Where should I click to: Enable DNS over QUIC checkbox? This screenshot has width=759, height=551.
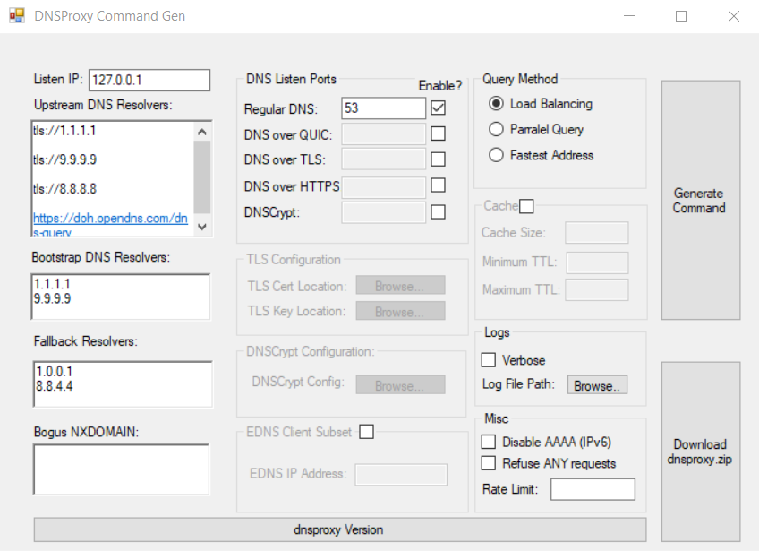point(438,133)
